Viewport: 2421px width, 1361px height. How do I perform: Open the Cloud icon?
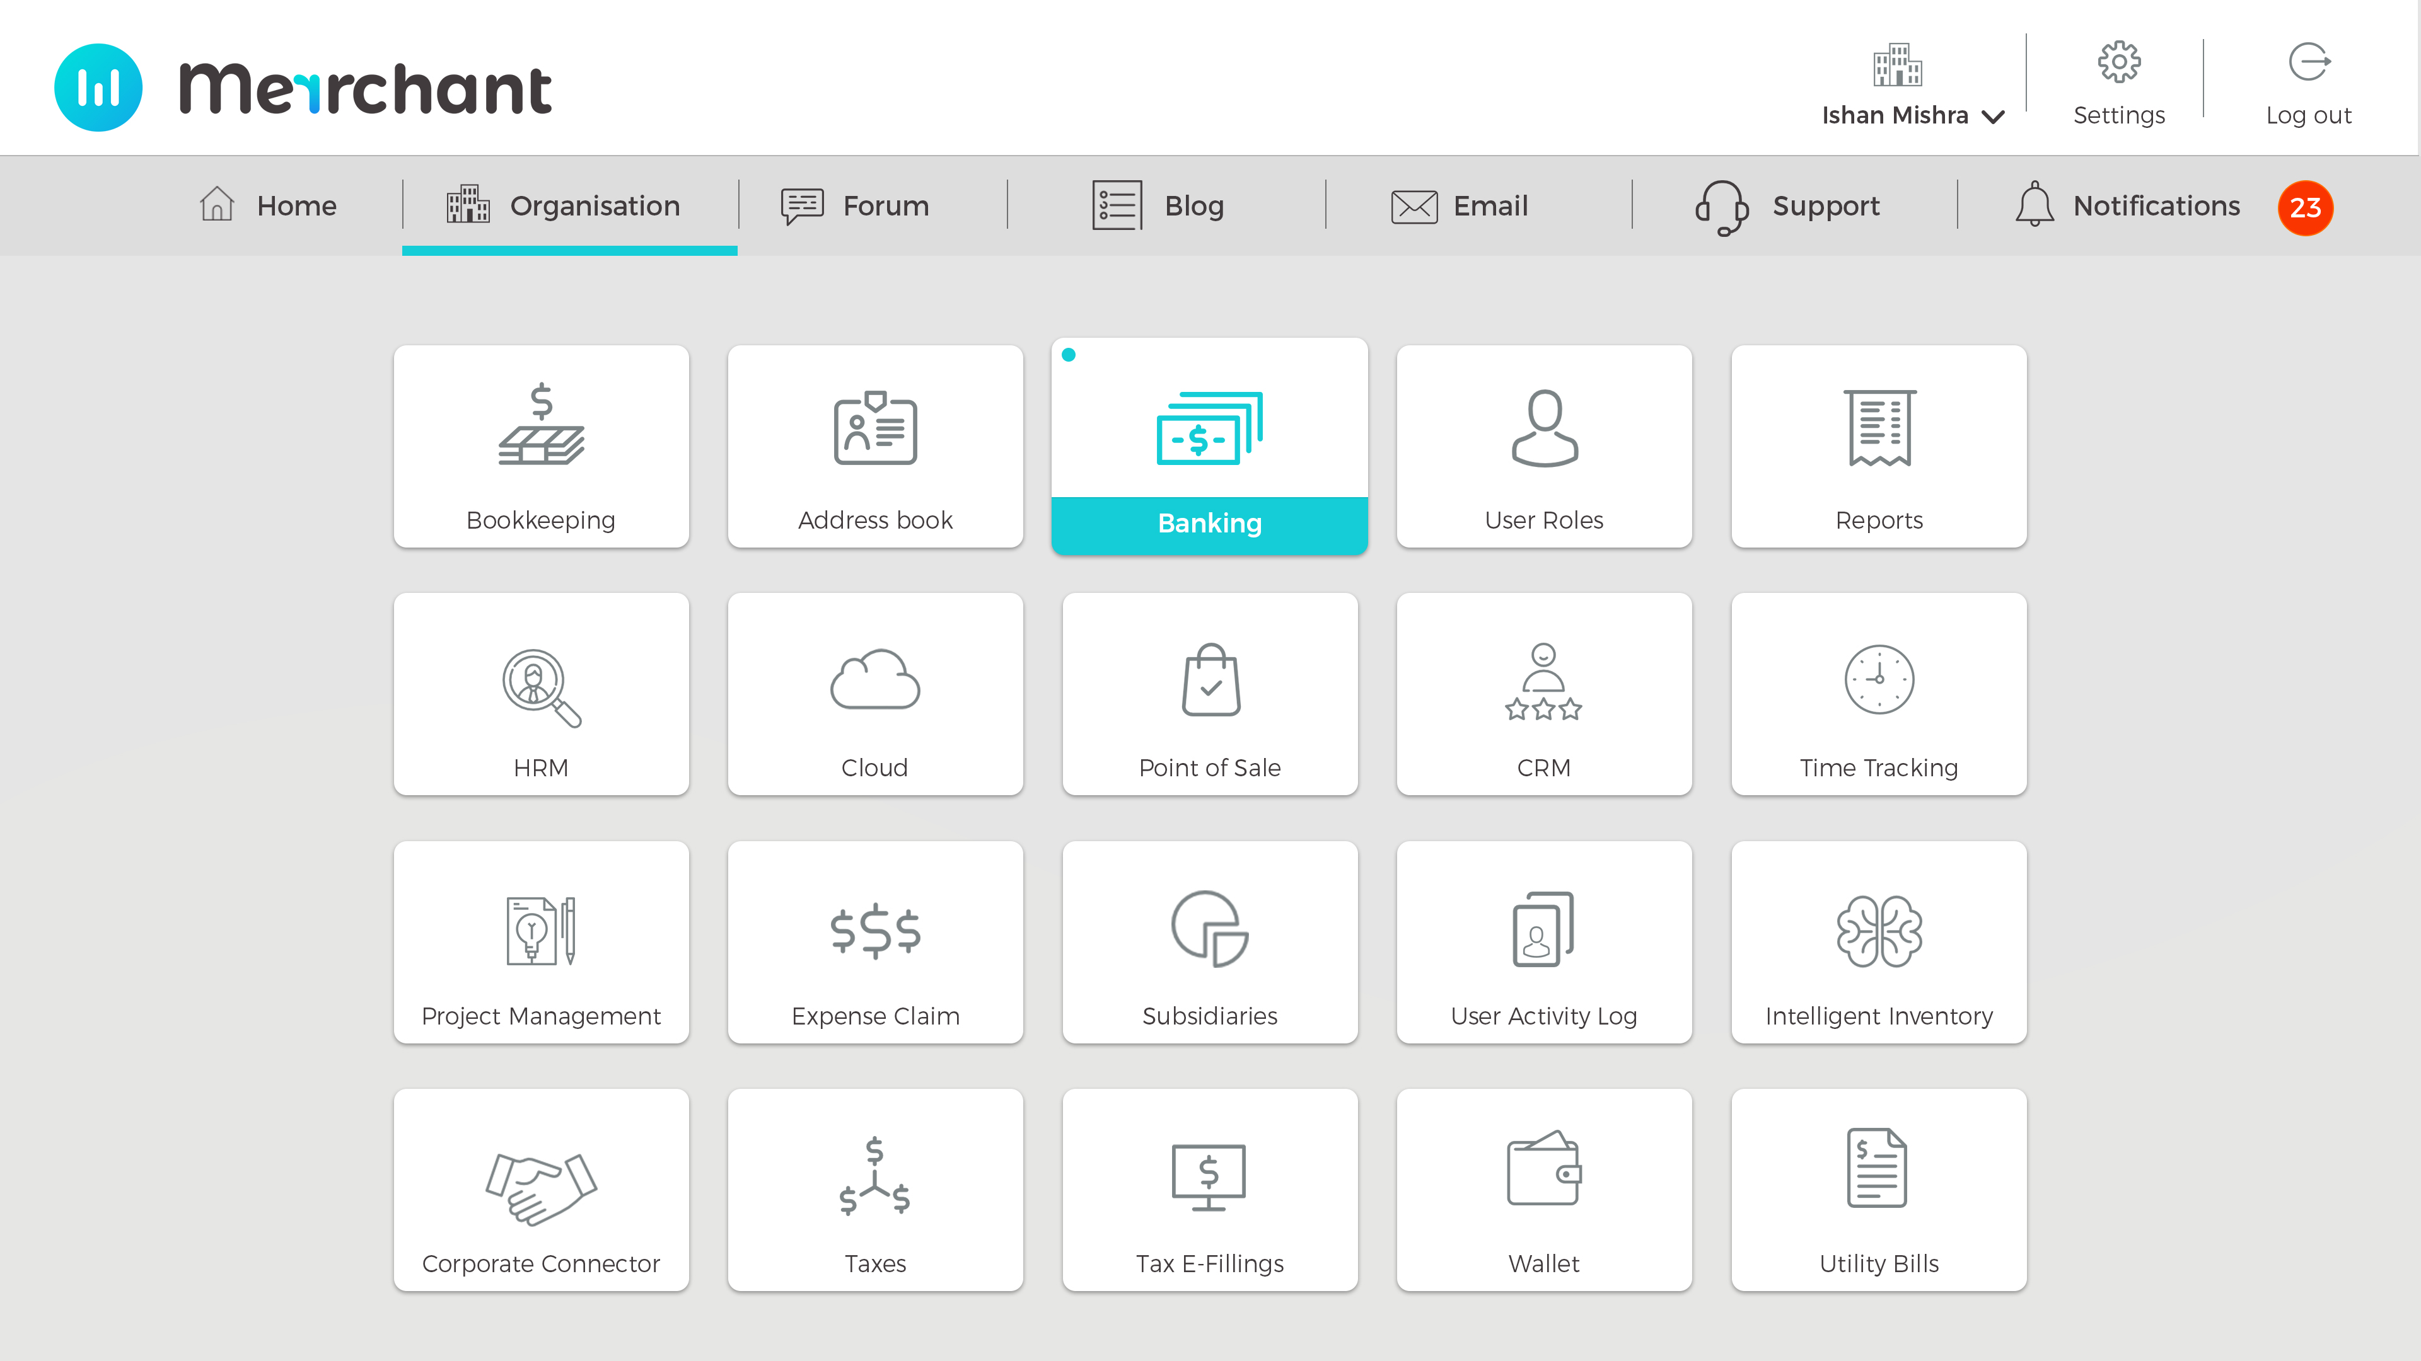coord(875,678)
